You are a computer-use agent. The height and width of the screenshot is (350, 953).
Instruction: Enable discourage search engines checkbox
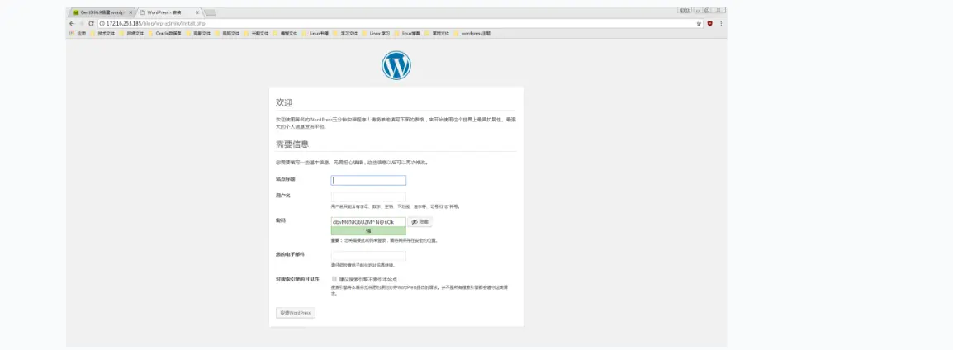click(x=334, y=279)
